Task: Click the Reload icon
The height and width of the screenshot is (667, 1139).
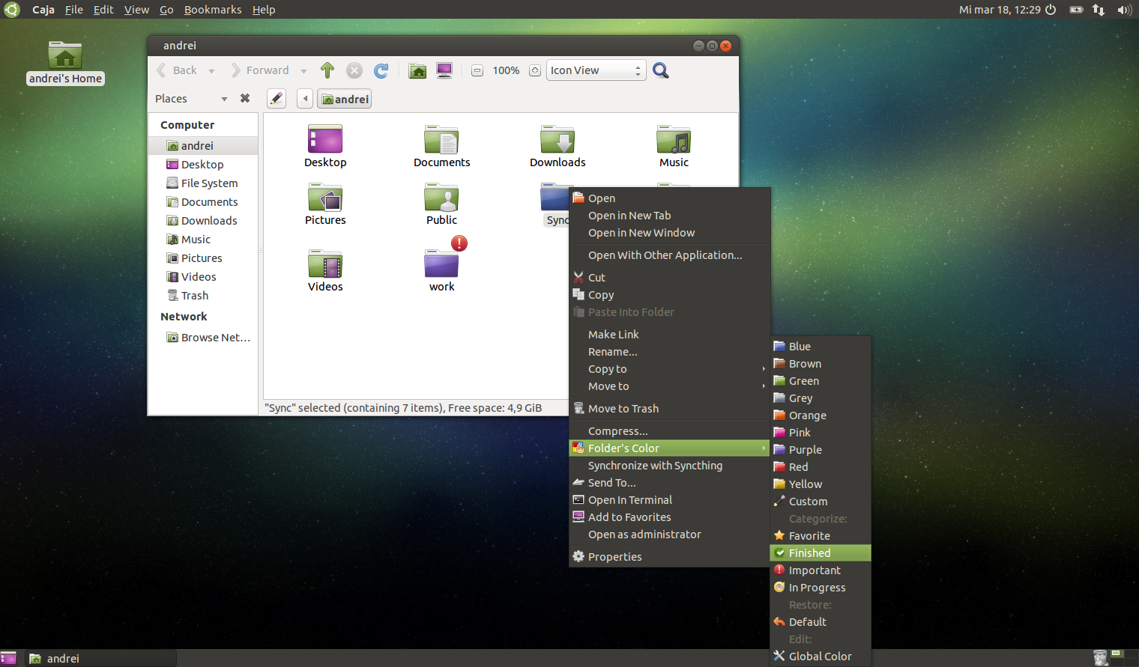Action: click(381, 70)
